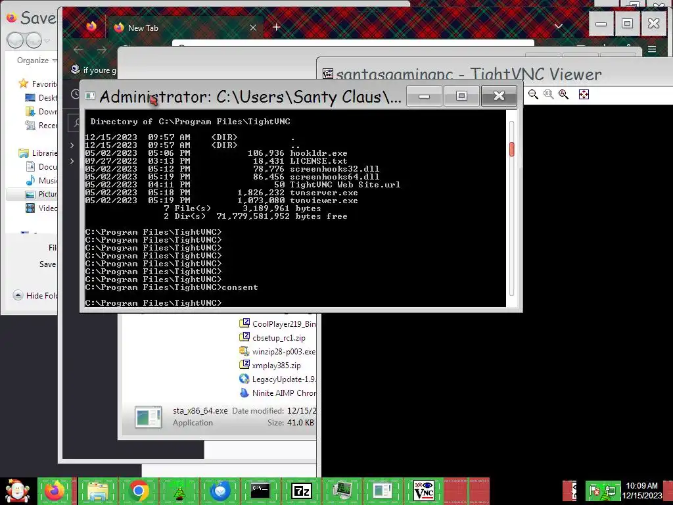The height and width of the screenshot is (505, 673).
Task: Open Firefox from the taskbar
Action: [x=55, y=491]
